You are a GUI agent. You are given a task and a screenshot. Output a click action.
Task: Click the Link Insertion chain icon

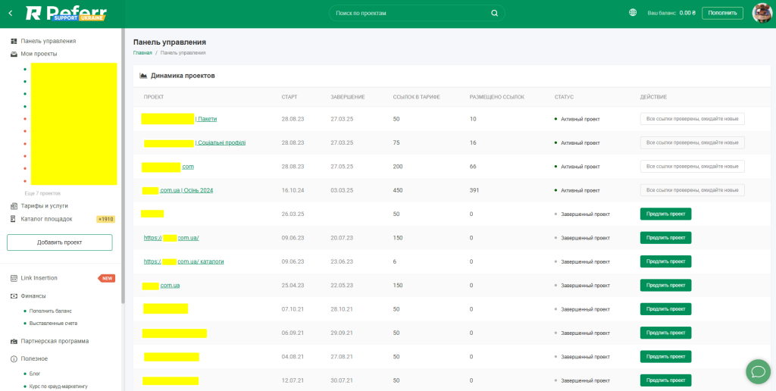[14, 278]
